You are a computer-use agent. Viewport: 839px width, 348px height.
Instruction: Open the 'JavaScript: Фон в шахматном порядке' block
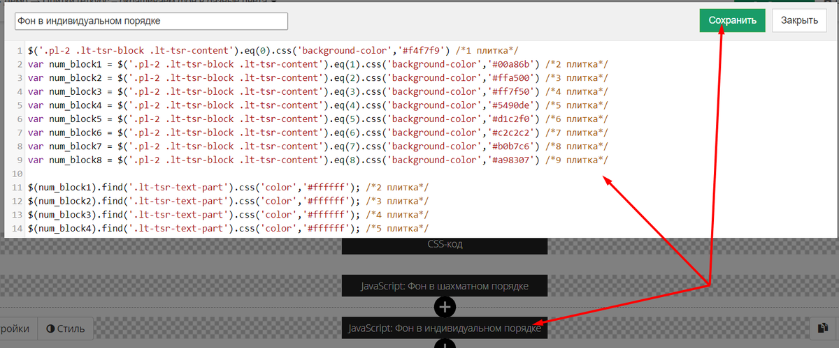click(x=445, y=286)
